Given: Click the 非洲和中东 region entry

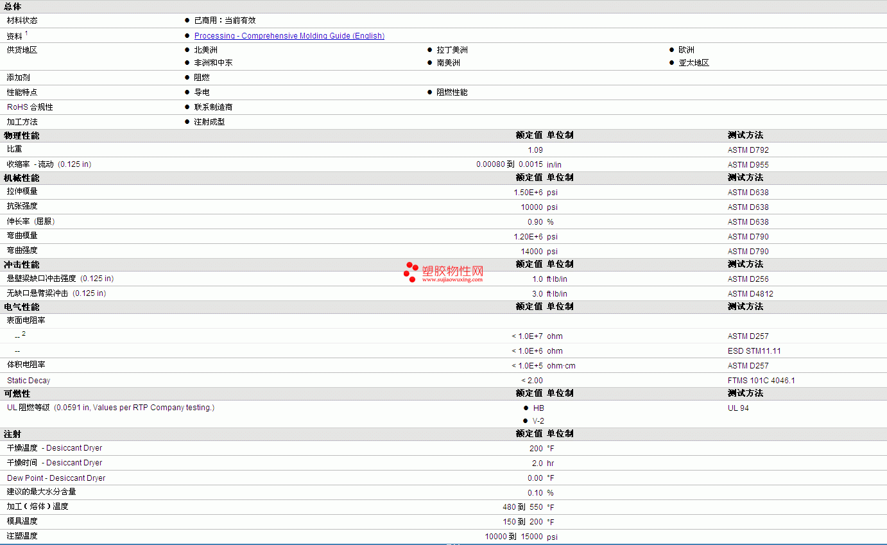Looking at the screenshot, I should pos(213,63).
